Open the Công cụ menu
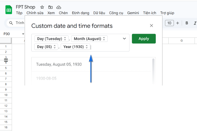This screenshot has height=131, width=197. click(116, 13)
